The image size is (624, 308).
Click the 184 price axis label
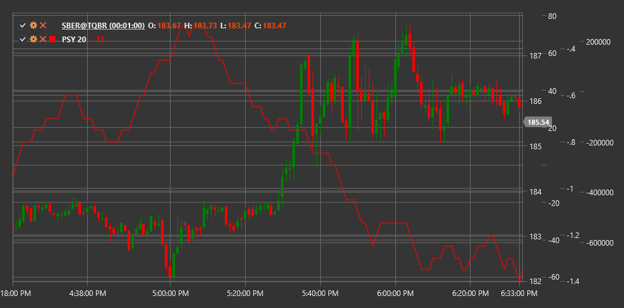click(x=536, y=191)
